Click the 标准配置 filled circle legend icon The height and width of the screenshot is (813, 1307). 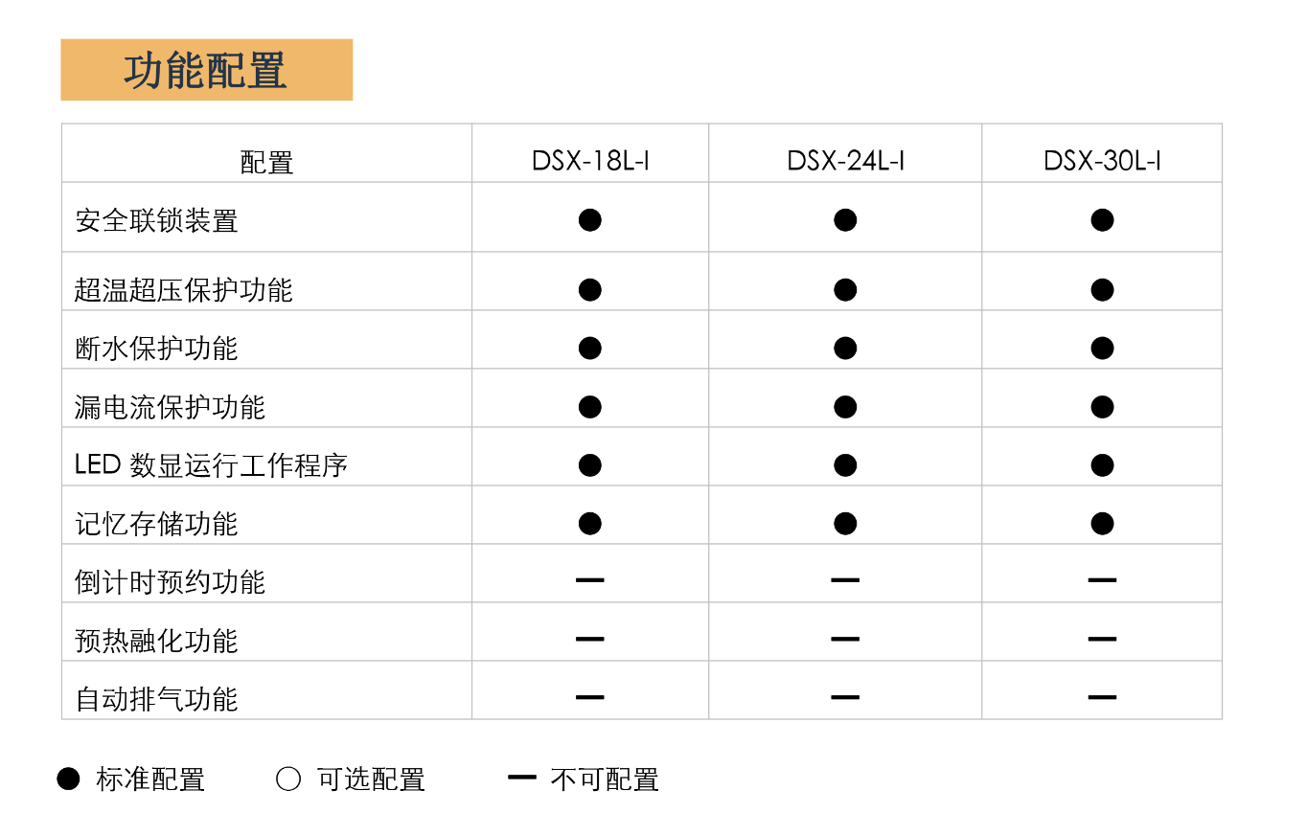68,779
